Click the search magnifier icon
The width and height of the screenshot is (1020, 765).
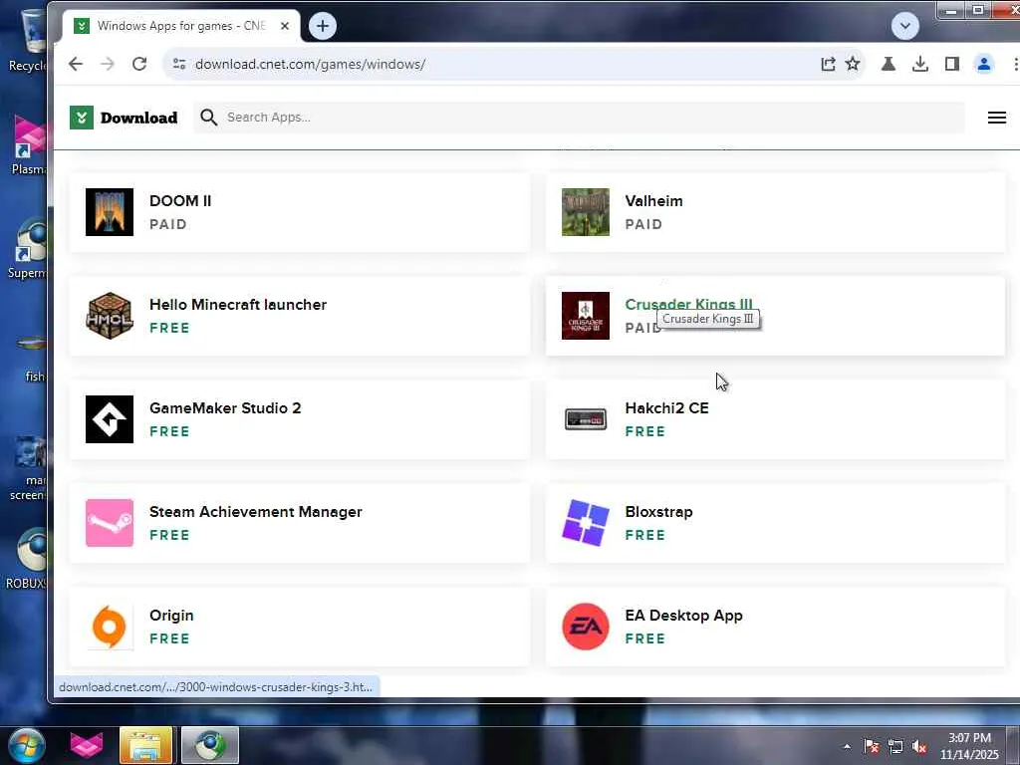208,118
